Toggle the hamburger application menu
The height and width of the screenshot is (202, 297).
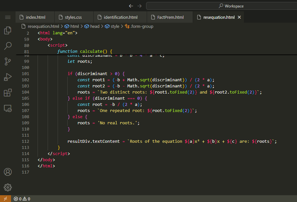click(8, 17)
